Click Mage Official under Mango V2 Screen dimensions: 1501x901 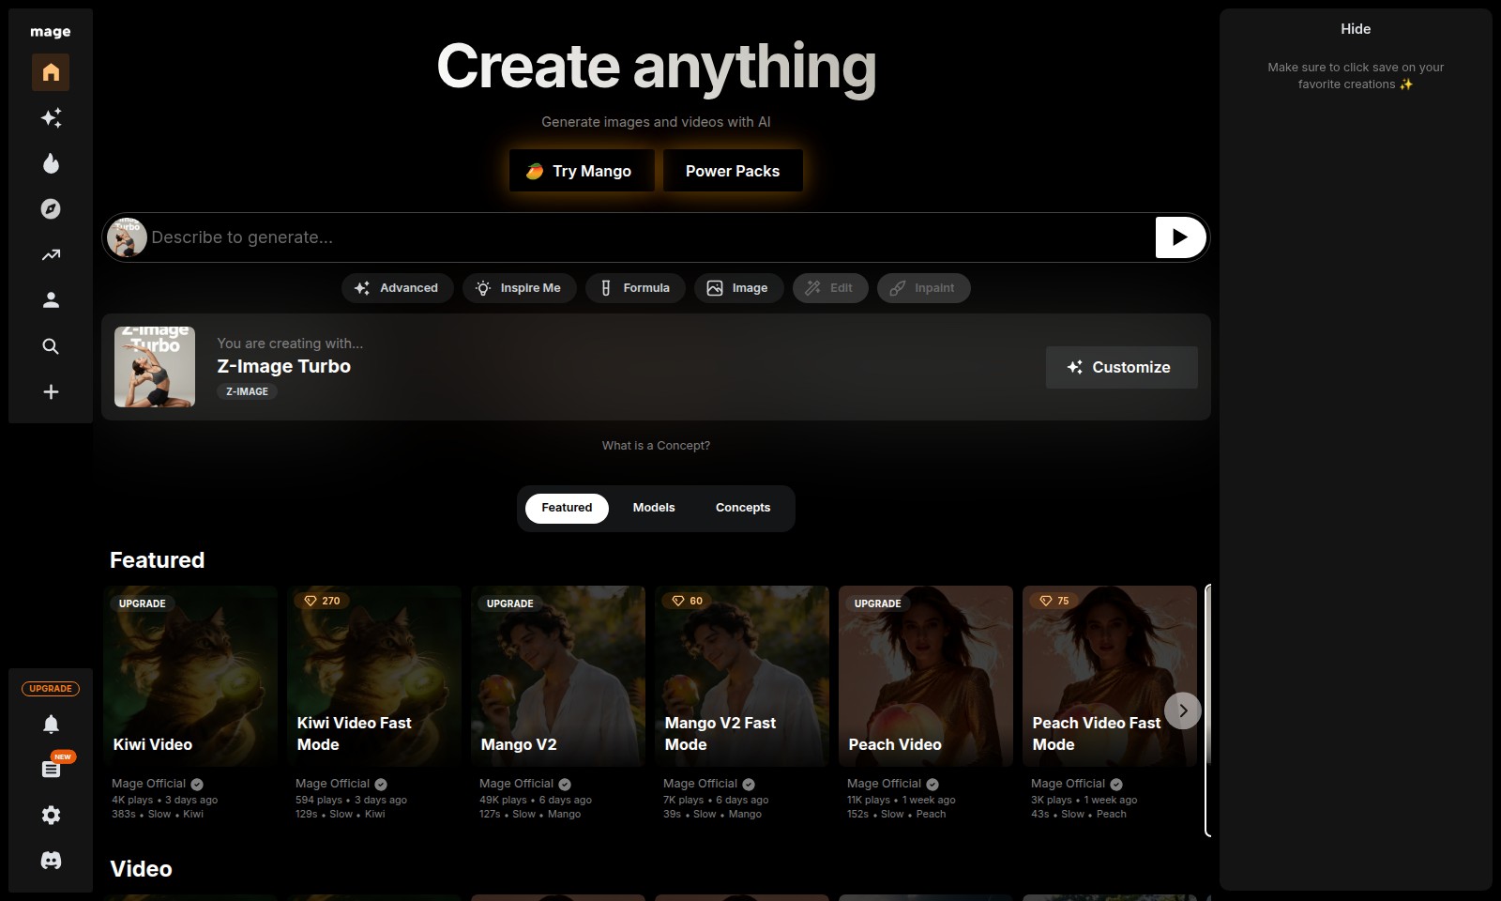516,784
